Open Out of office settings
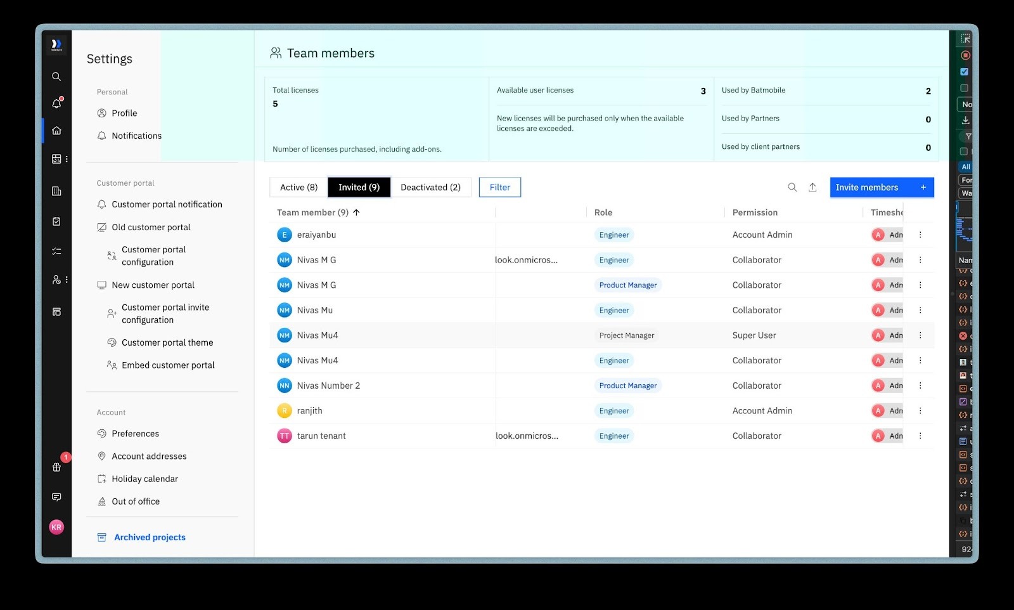The height and width of the screenshot is (610, 1014). tap(136, 502)
